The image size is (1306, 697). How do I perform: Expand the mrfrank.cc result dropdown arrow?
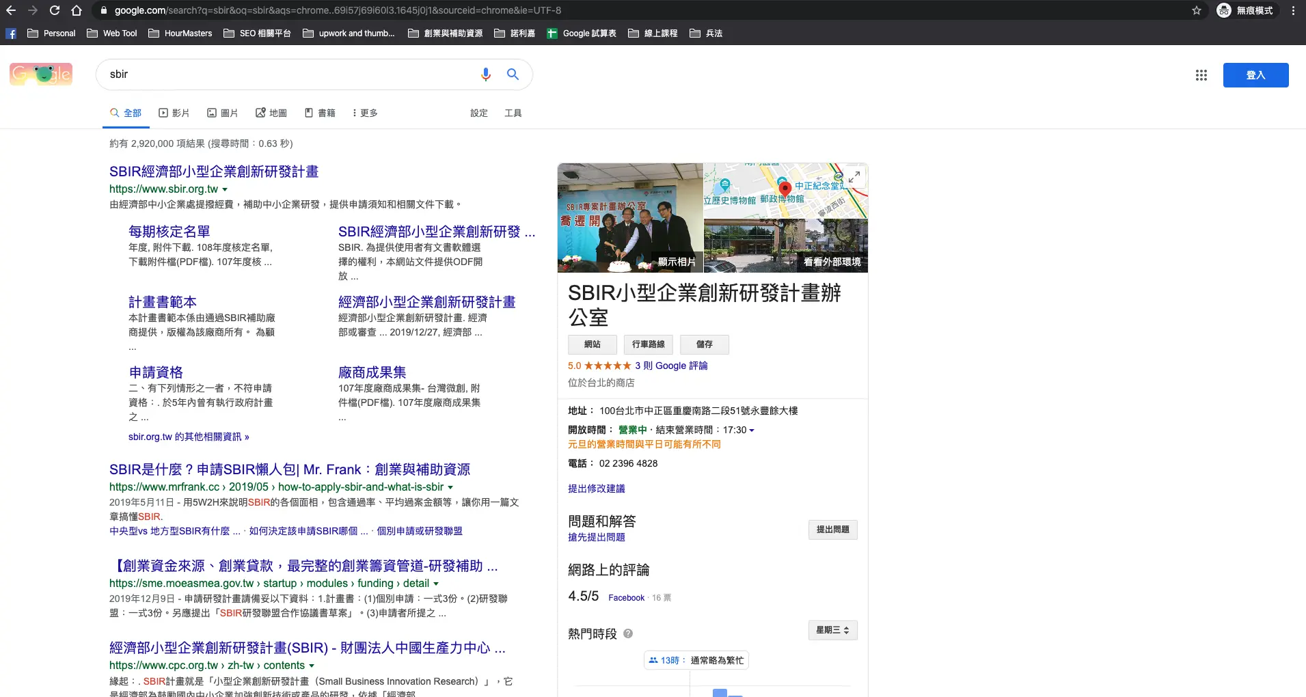coord(450,487)
